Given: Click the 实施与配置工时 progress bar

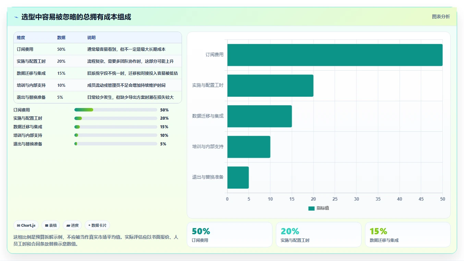Looking at the screenshot, I should click(115, 118).
